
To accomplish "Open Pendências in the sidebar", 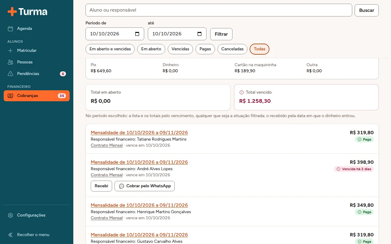I will pyautogui.click(x=37, y=74).
